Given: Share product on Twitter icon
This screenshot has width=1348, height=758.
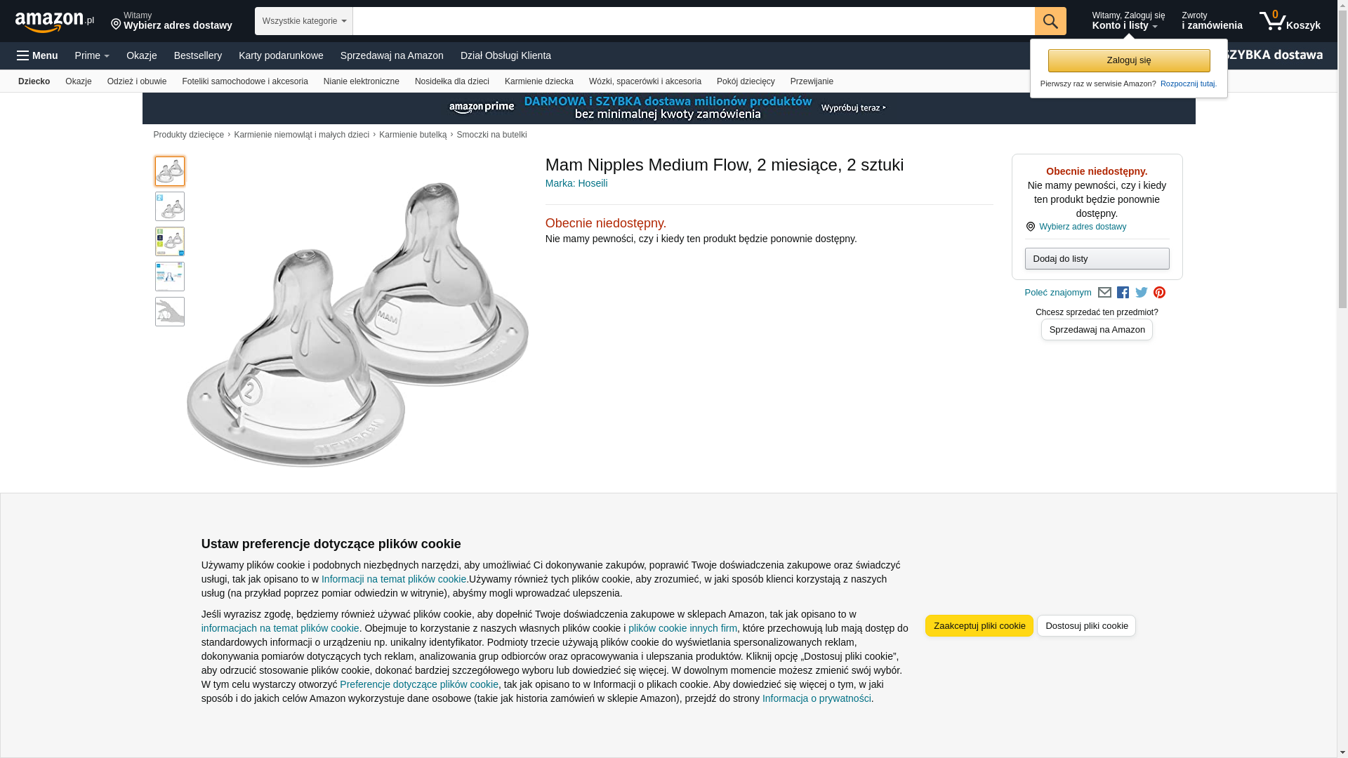Looking at the screenshot, I should (x=1142, y=293).
